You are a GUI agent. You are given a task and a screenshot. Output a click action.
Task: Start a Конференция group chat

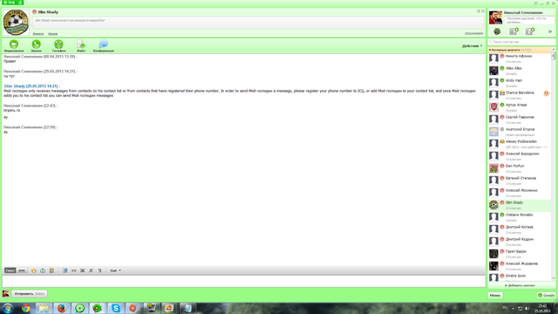104,45
